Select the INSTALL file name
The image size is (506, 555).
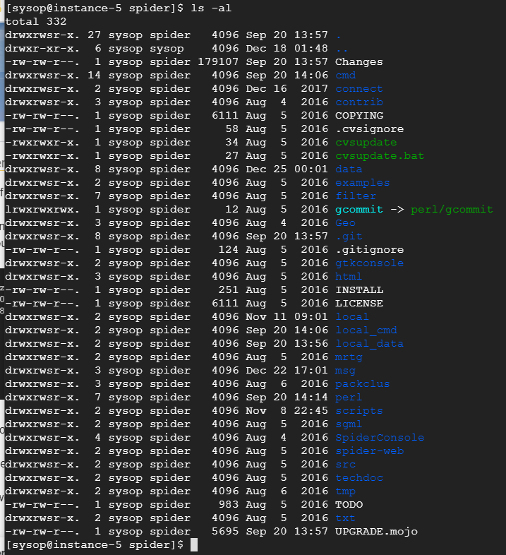(x=359, y=290)
